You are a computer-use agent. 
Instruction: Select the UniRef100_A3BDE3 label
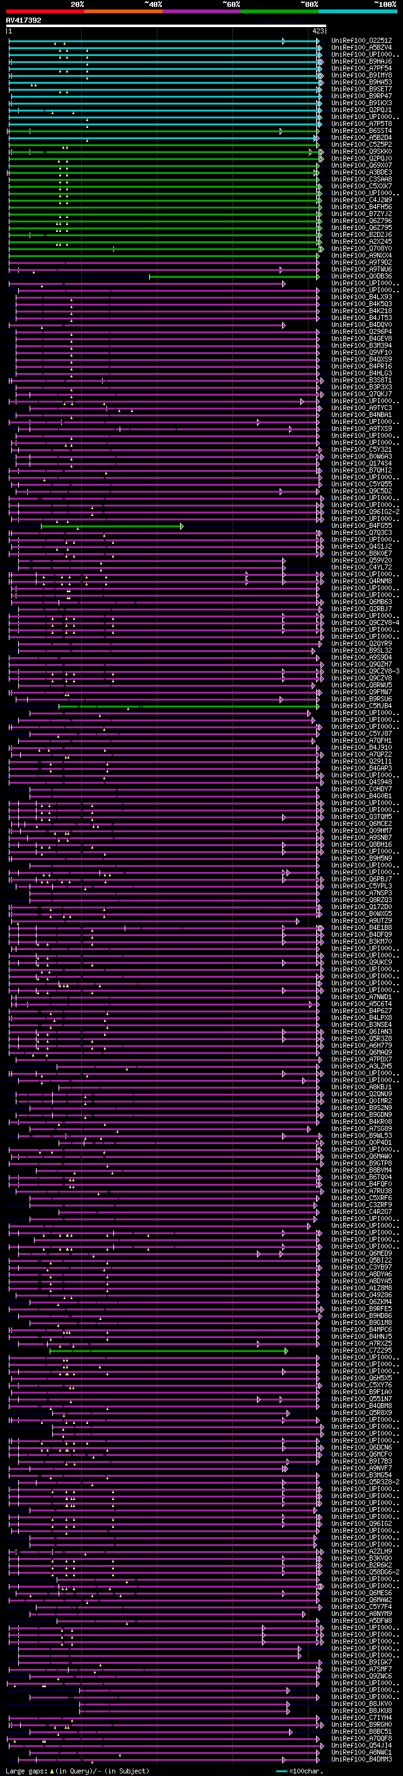point(361,173)
